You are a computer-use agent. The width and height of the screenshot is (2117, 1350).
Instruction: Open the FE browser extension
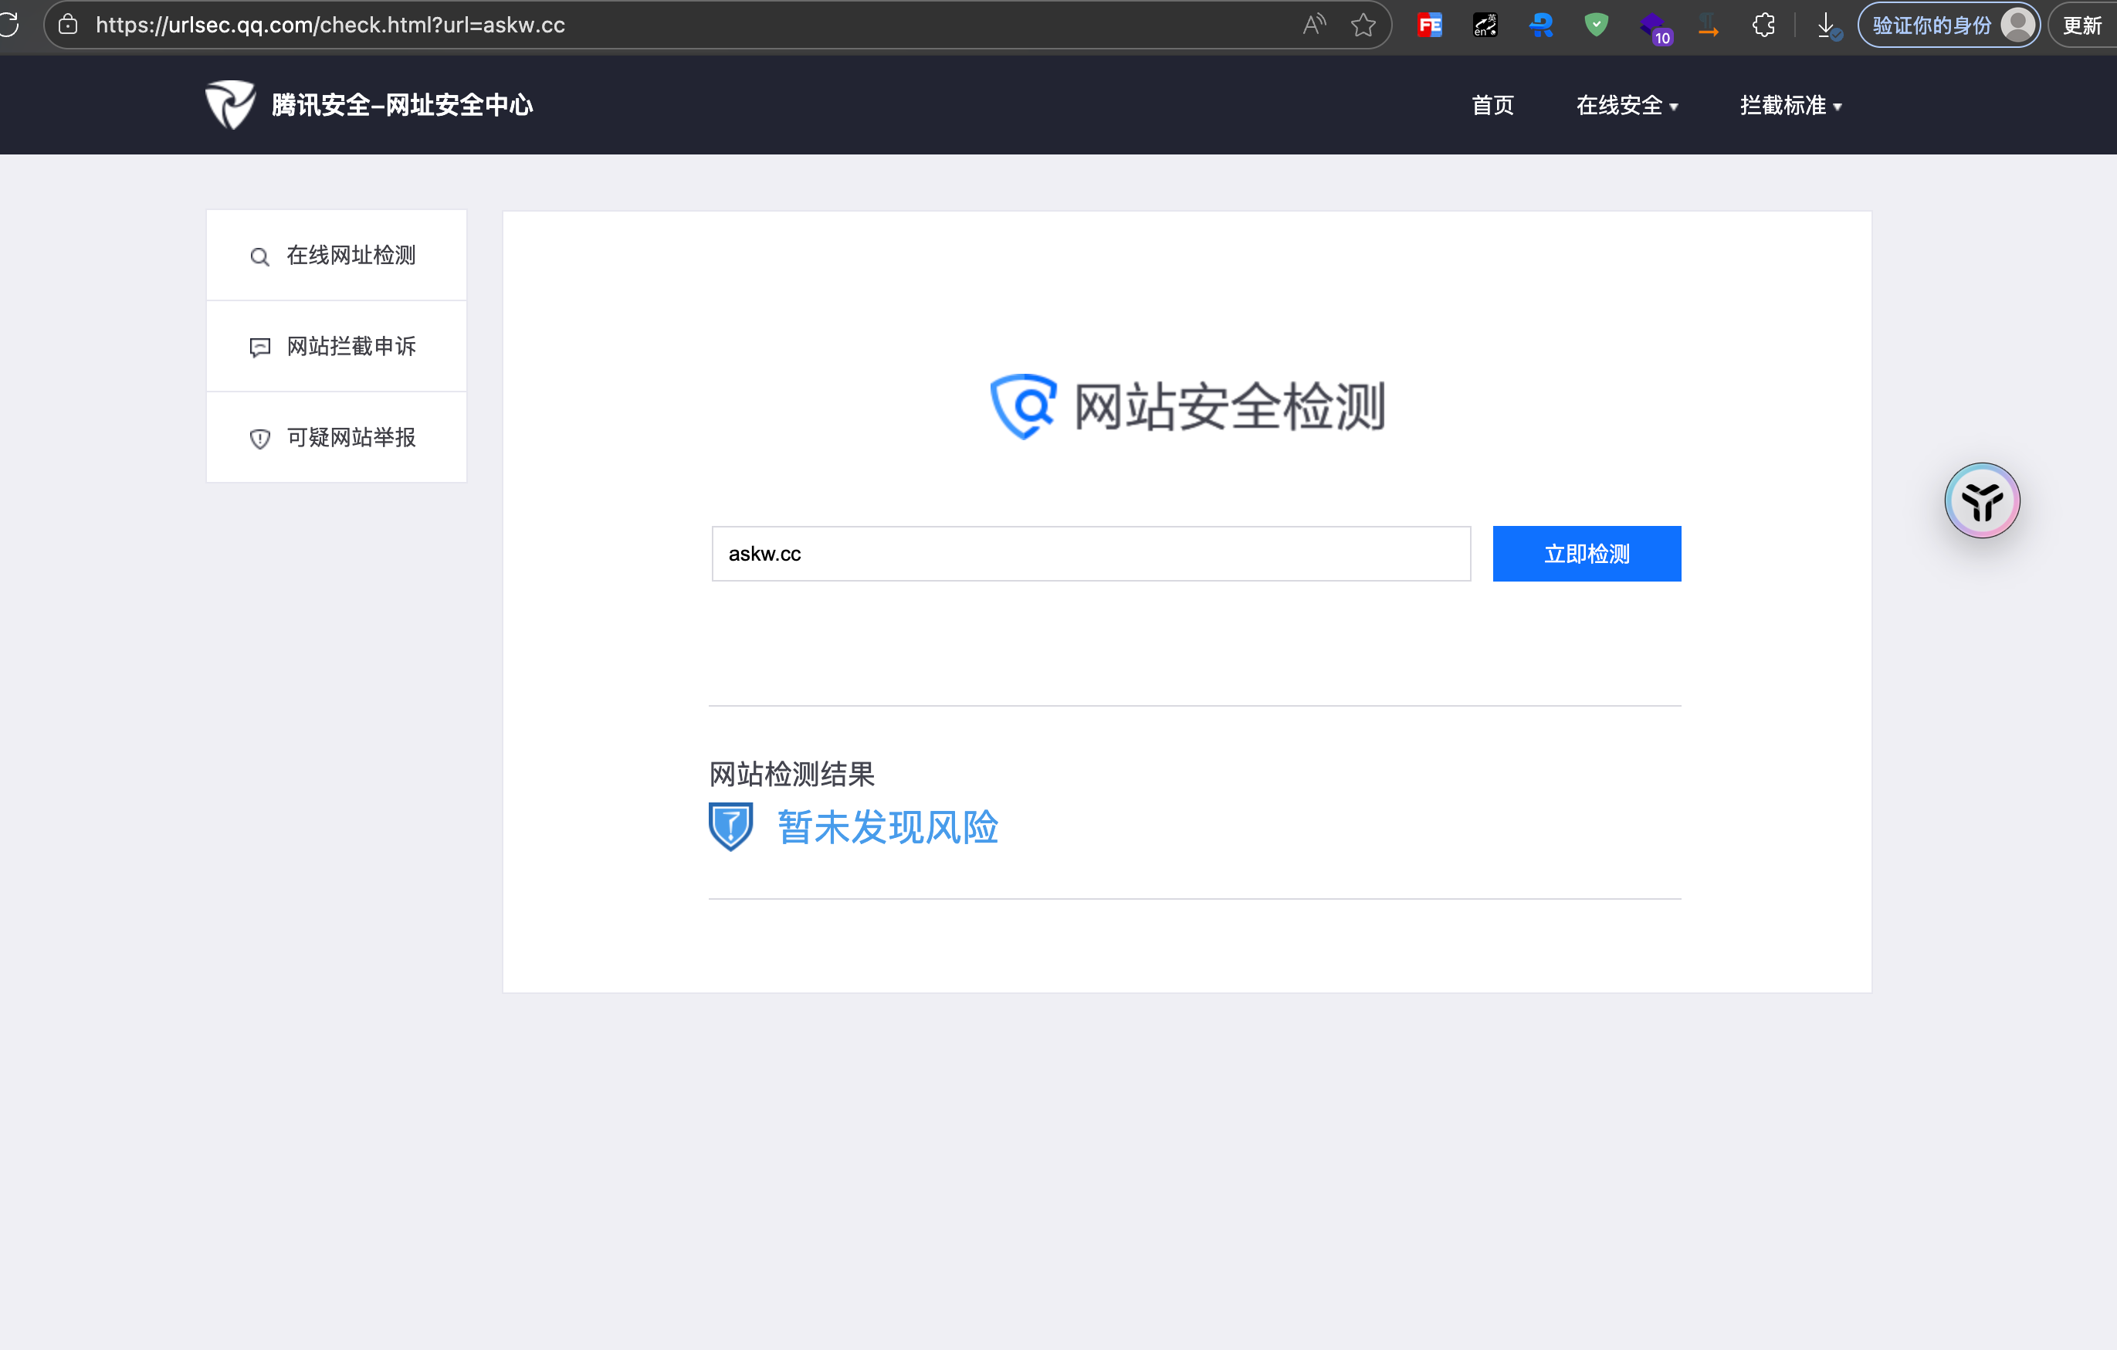click(x=1430, y=25)
